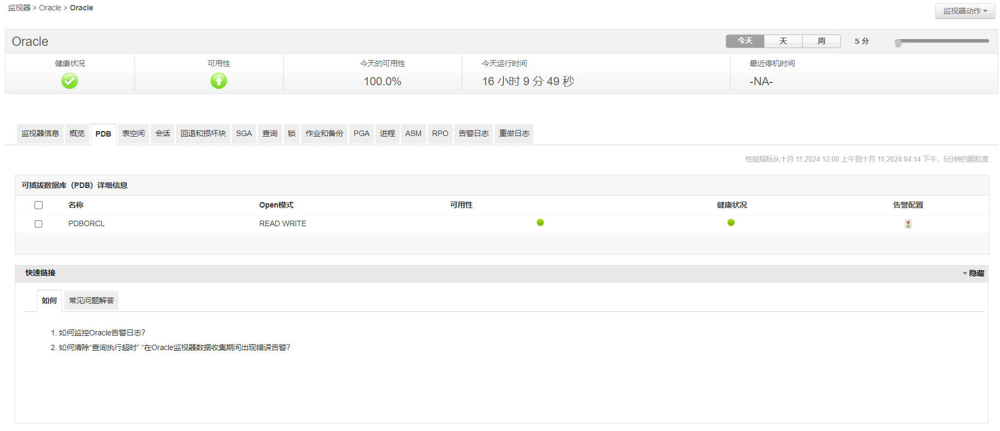Collapse quick links with 隐藏 toggle
This screenshot has height=431, width=1000.
coord(973,273)
